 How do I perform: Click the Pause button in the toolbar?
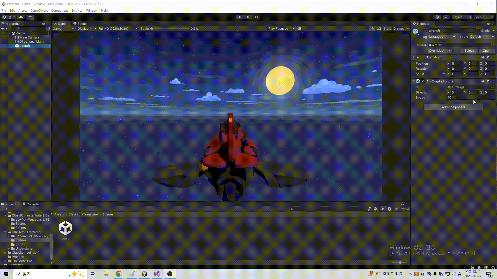coord(248,17)
